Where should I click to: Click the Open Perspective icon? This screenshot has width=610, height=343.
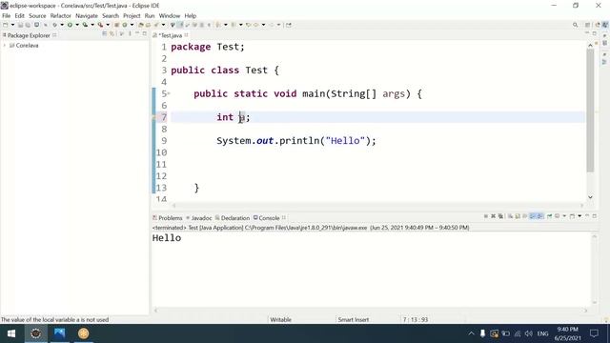588,25
